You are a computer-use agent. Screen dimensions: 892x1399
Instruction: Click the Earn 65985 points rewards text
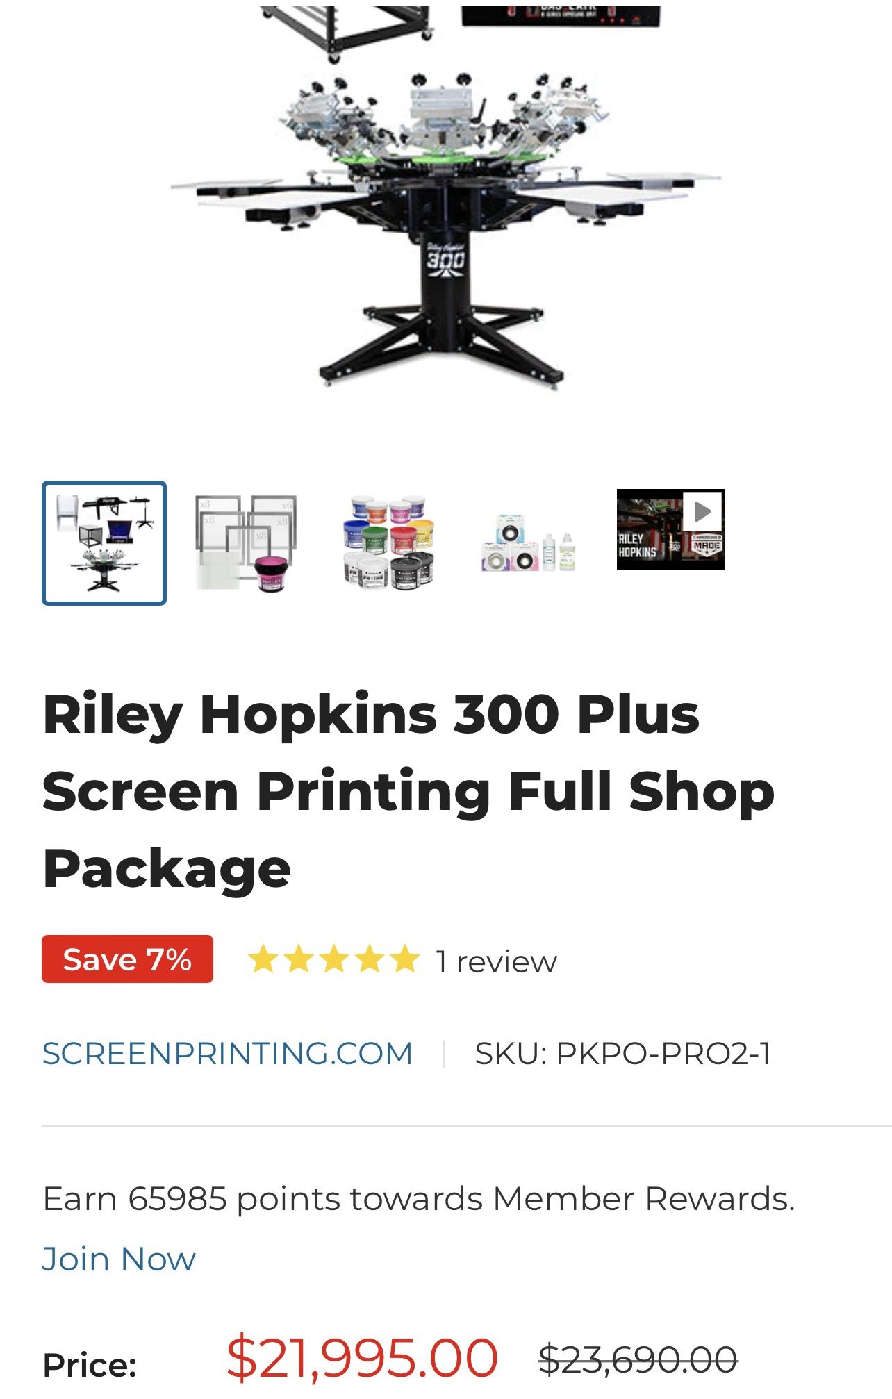click(x=418, y=1199)
